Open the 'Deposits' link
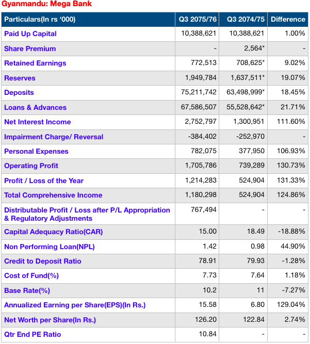 click(x=19, y=93)
